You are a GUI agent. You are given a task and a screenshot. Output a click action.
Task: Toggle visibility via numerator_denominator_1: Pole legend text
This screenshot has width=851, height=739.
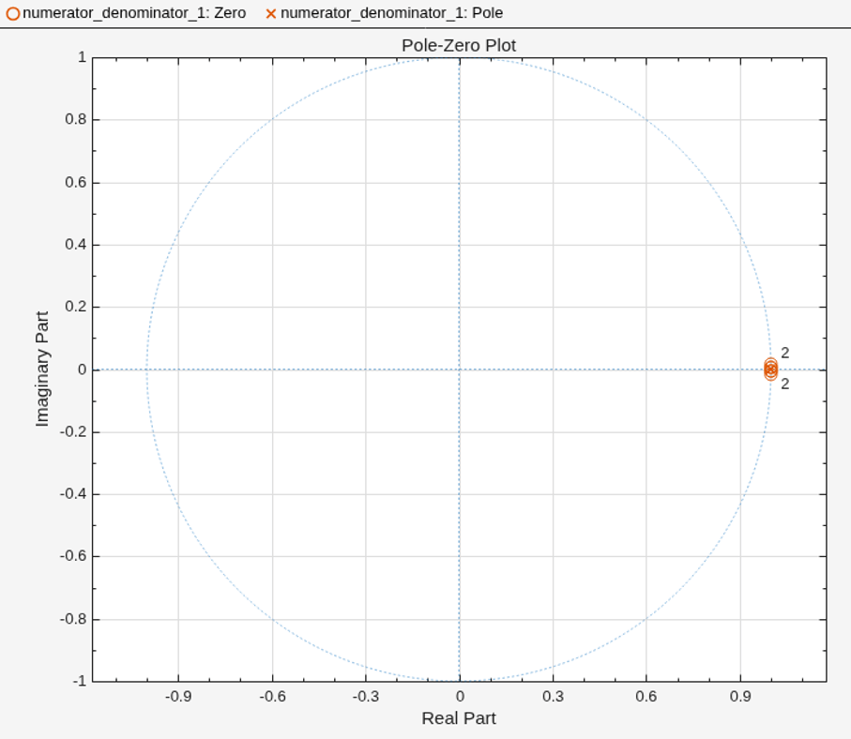coord(391,13)
